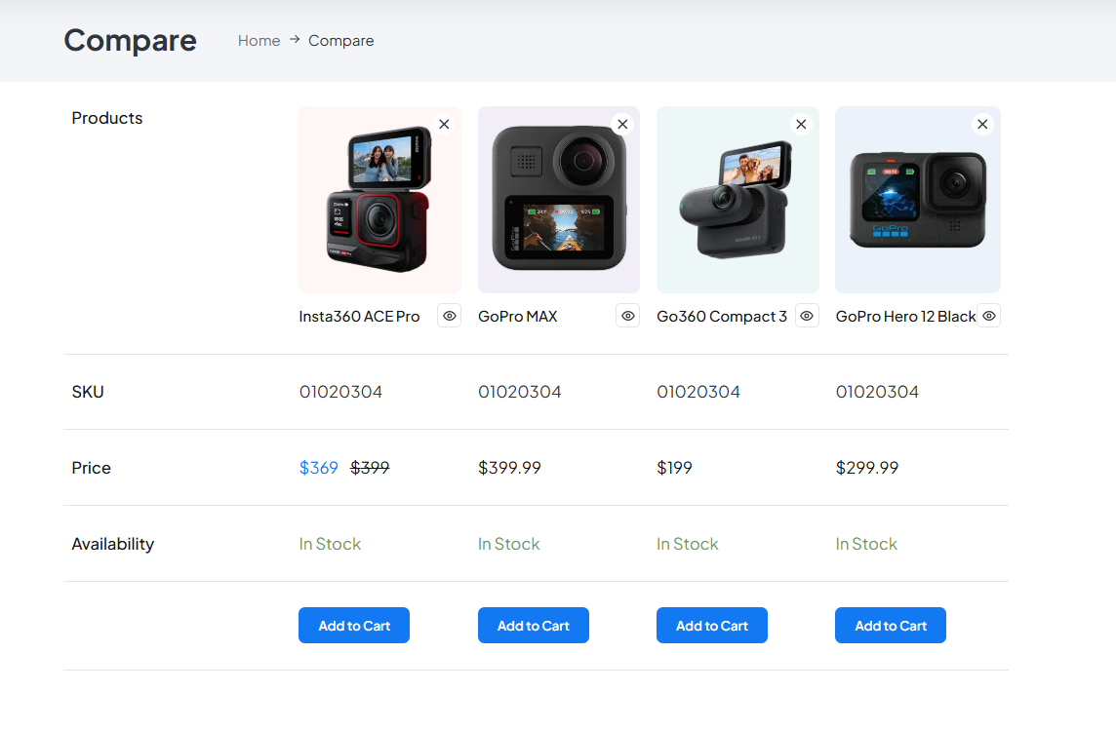Add GoPro MAX to cart

click(533, 626)
